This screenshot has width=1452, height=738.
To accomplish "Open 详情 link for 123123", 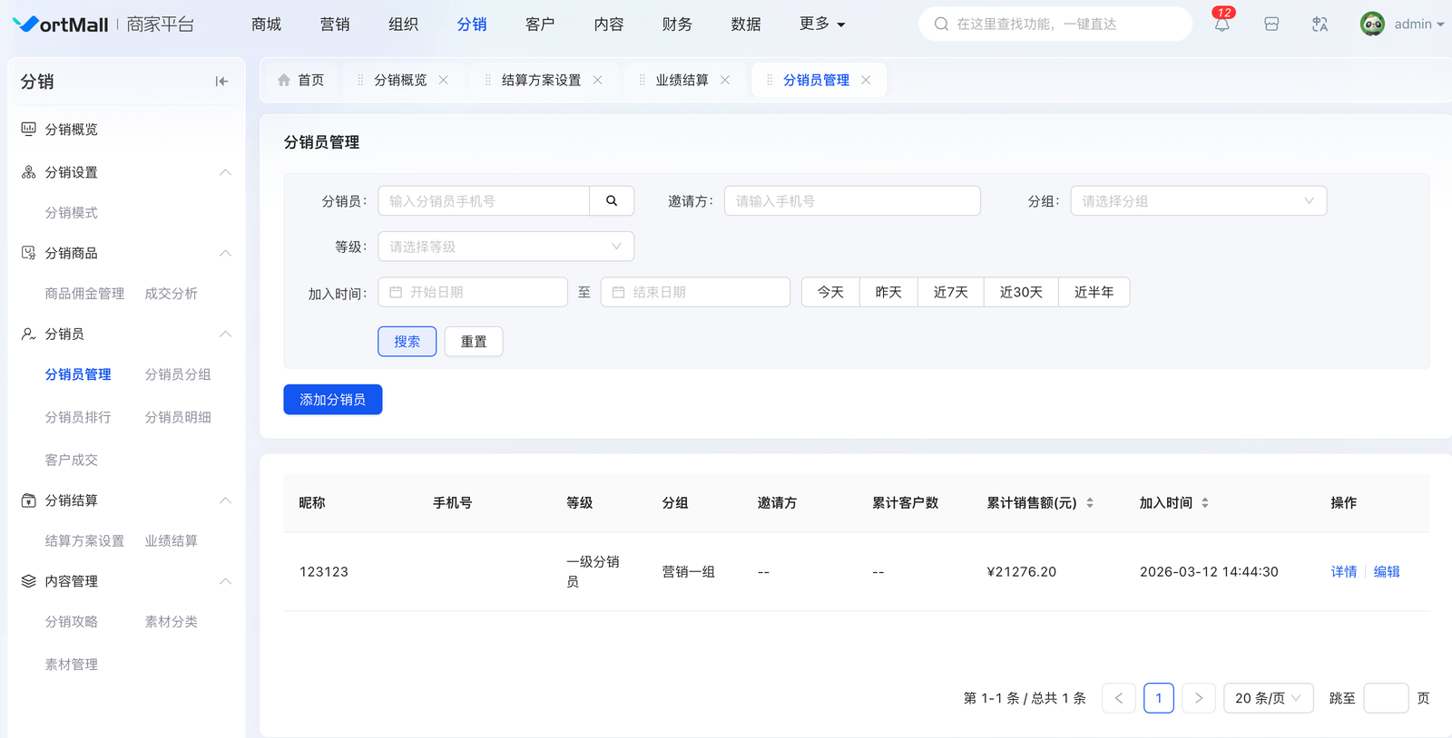I will coord(1343,572).
